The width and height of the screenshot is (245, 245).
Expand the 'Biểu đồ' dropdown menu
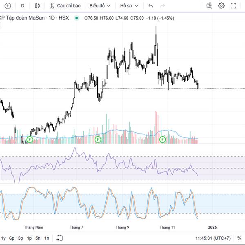click(100, 6)
